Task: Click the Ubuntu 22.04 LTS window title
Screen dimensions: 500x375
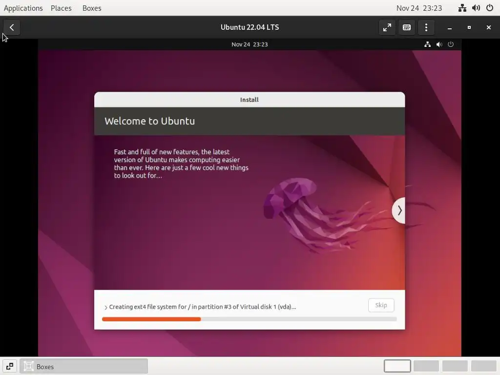Action: (250, 27)
